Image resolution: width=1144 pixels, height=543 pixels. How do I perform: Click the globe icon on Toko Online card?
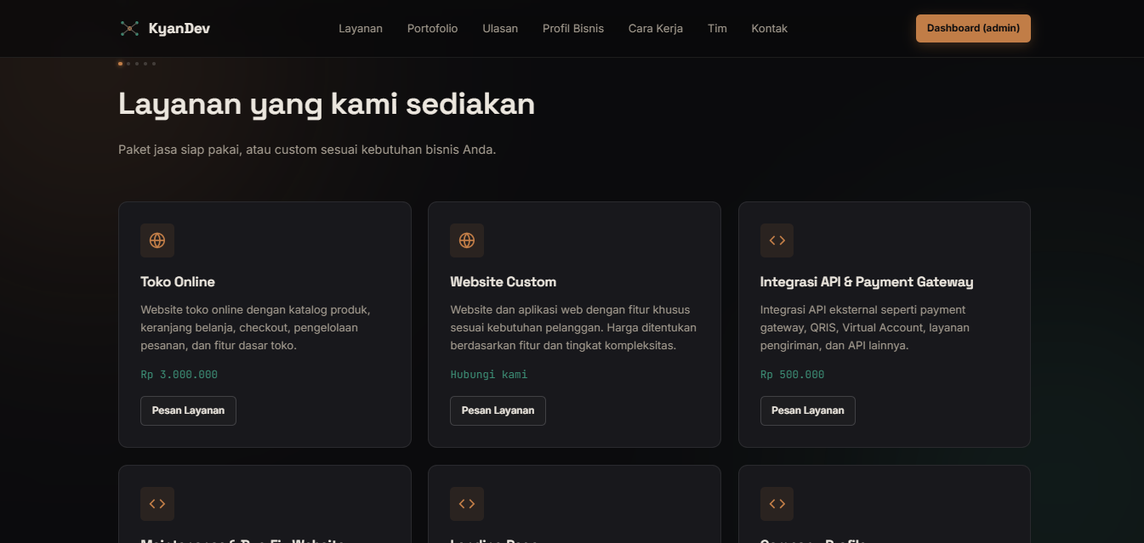pos(157,240)
